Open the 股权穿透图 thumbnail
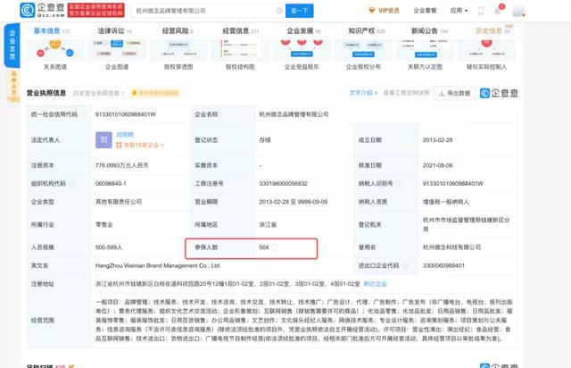This screenshot has height=368, width=571. click(x=178, y=54)
